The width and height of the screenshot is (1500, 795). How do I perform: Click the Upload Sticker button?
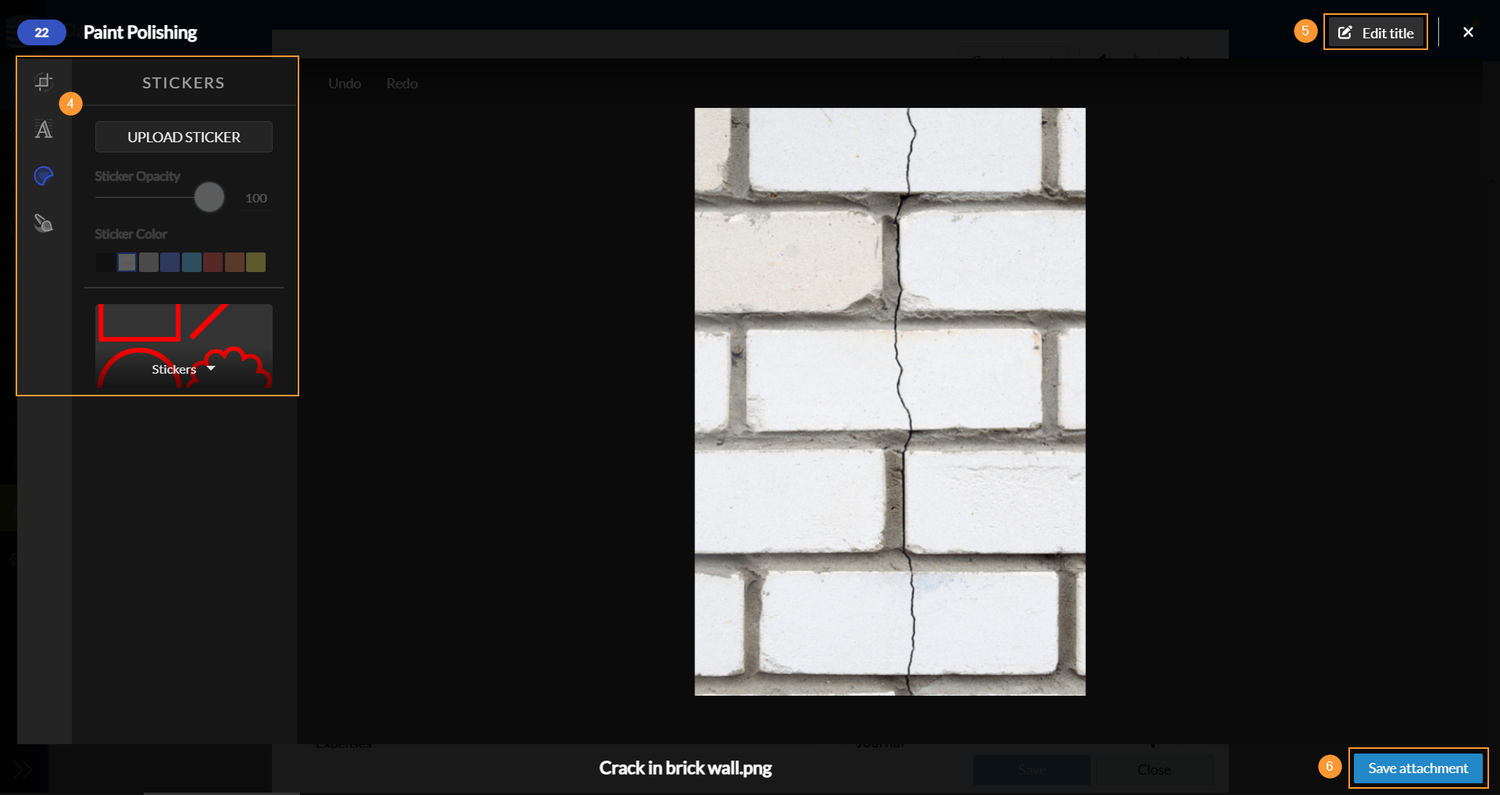click(184, 137)
